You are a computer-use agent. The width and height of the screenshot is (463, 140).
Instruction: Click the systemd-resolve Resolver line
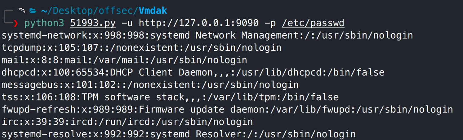click(x=179, y=134)
